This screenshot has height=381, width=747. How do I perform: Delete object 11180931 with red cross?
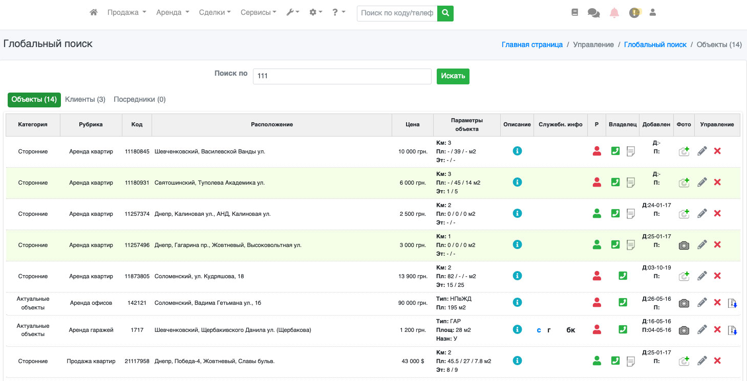[x=717, y=183]
